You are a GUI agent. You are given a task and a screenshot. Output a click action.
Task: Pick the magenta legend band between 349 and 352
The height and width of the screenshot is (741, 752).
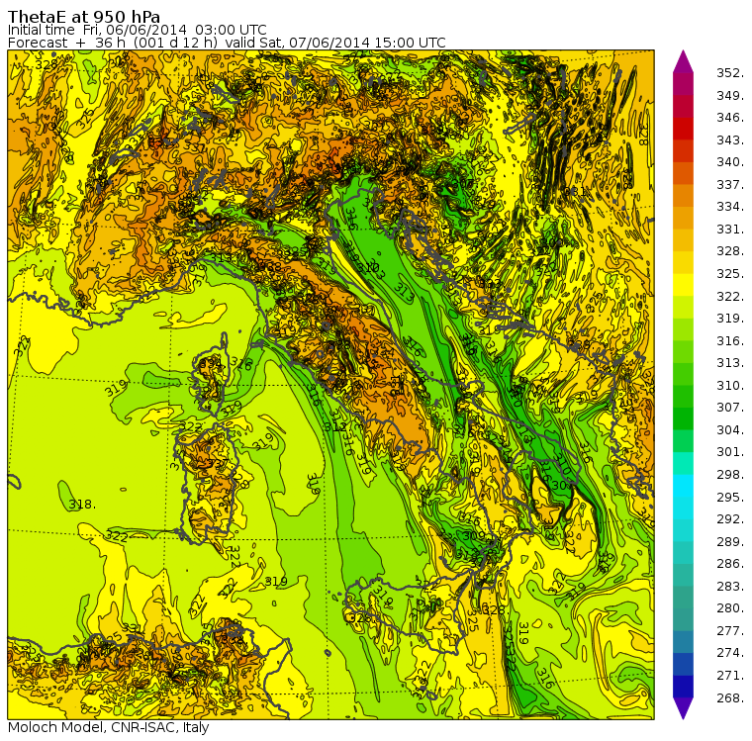(683, 84)
